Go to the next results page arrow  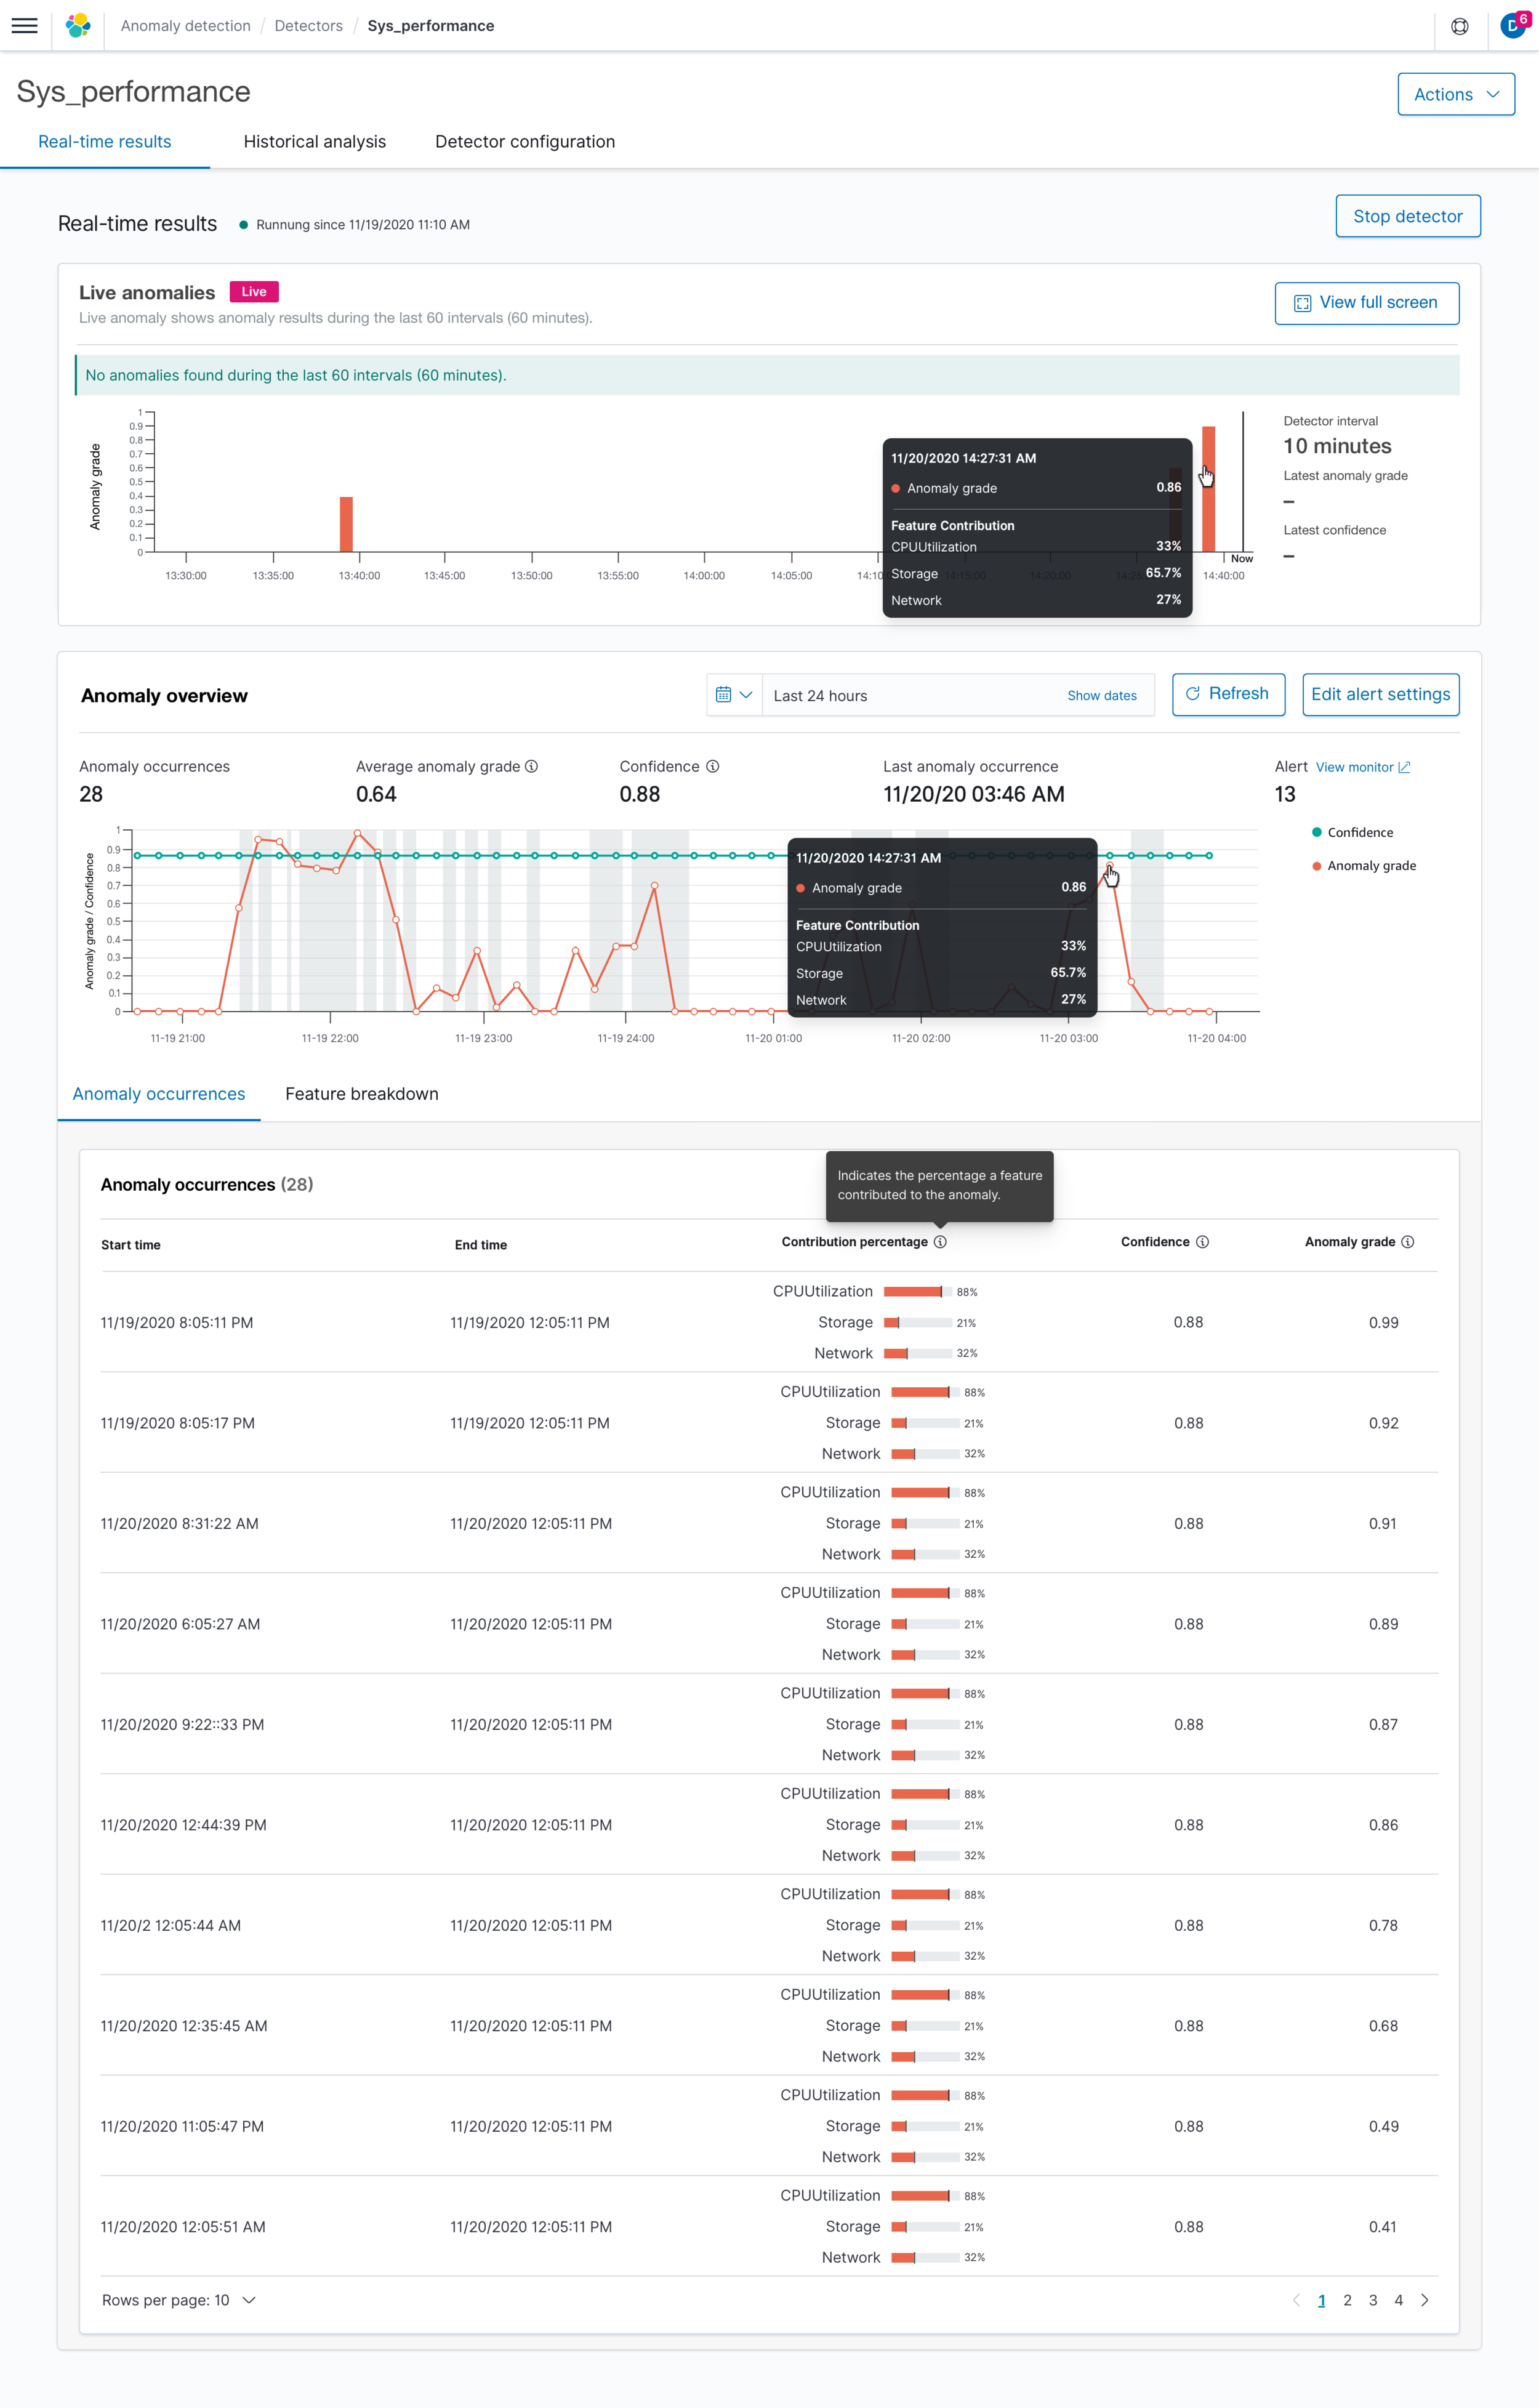[x=1424, y=2299]
